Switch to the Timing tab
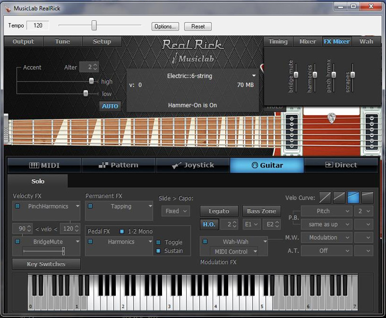The width and height of the screenshot is (386, 318). pyautogui.click(x=278, y=41)
